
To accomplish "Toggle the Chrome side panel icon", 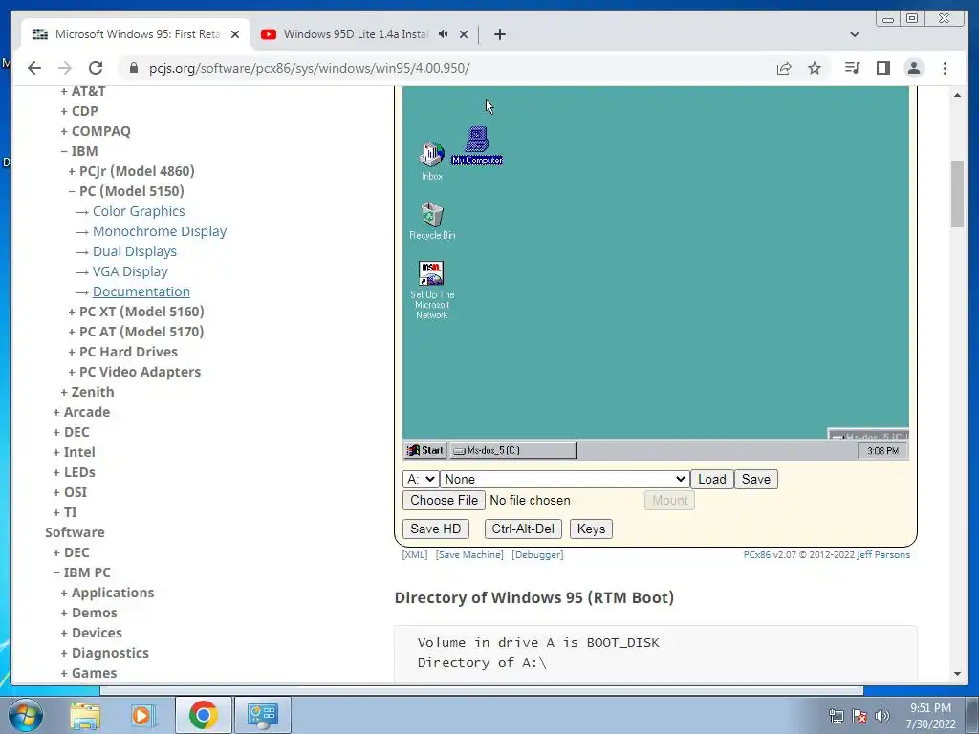I will [x=882, y=68].
